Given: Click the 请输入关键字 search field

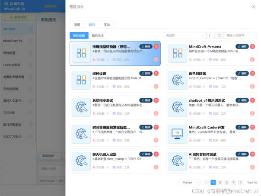Looking at the screenshot, I should tap(240, 35).
